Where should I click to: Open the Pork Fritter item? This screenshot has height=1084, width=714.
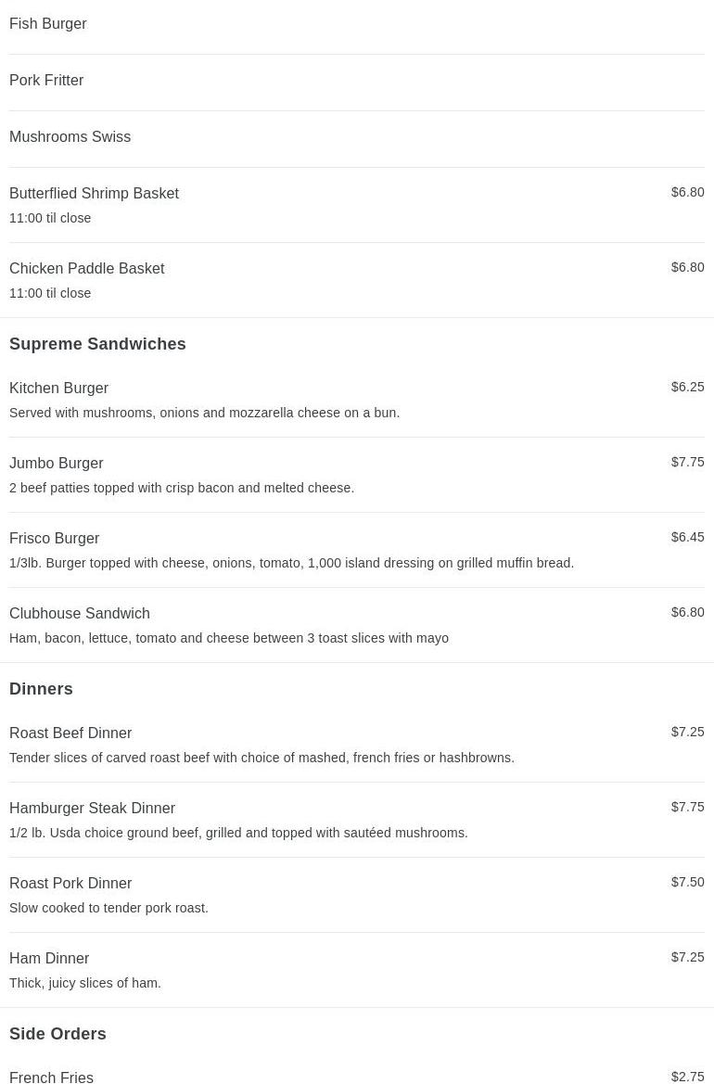pyautogui.click(x=46, y=81)
